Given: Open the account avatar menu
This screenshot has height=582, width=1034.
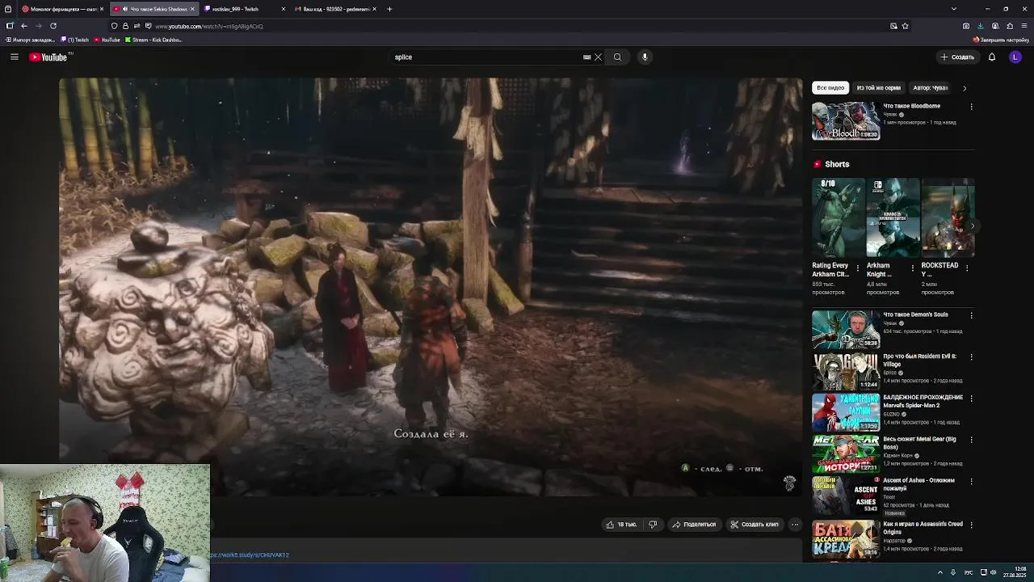Looking at the screenshot, I should point(1015,57).
